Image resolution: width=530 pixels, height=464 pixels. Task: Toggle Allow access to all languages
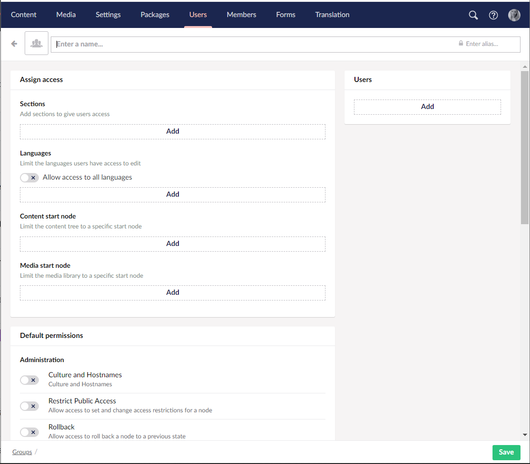(x=29, y=178)
